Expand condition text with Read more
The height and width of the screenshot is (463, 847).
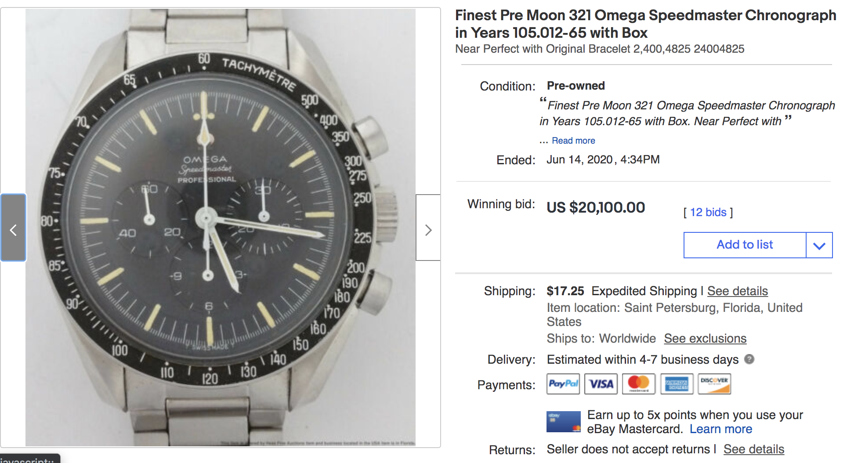point(573,141)
